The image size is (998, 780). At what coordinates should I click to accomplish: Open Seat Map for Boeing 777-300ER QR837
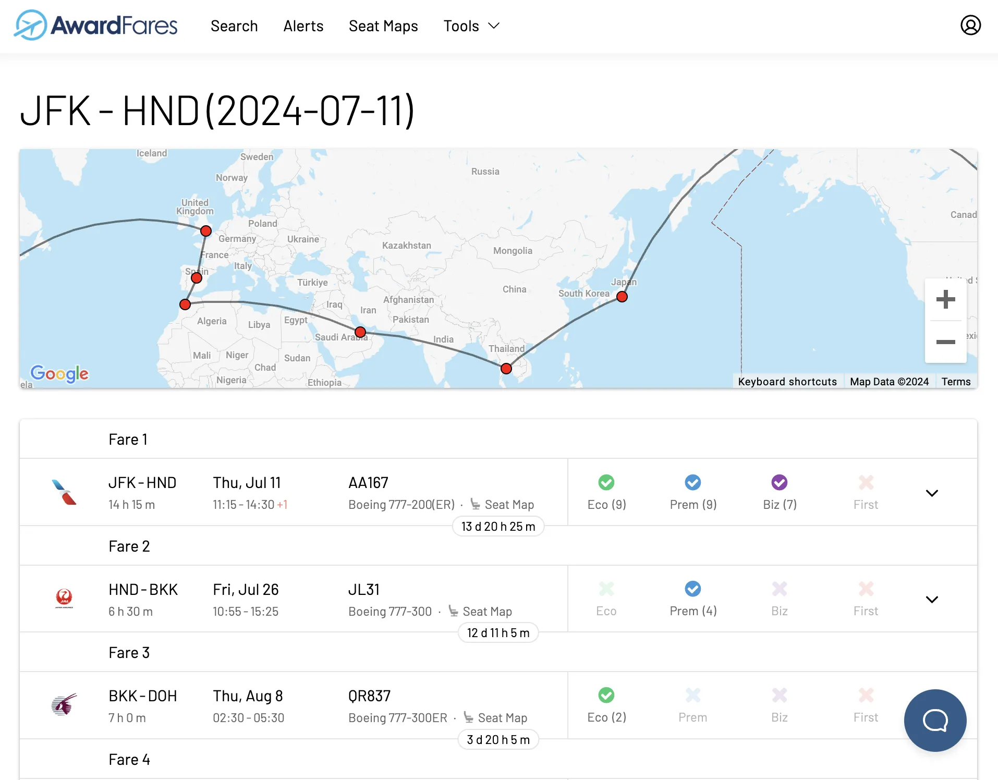(x=495, y=717)
